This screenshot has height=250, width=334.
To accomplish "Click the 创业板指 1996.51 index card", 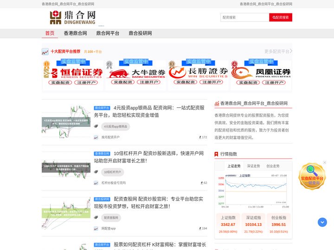I will (279, 225).
